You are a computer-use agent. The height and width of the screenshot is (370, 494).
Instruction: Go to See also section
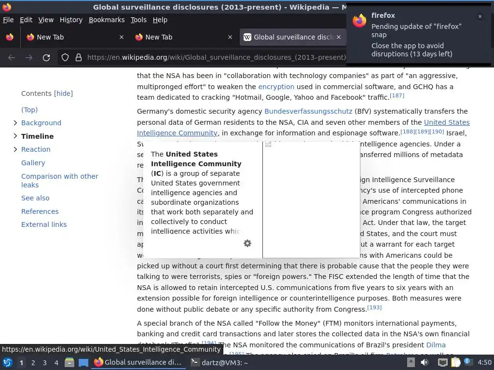tap(35, 198)
